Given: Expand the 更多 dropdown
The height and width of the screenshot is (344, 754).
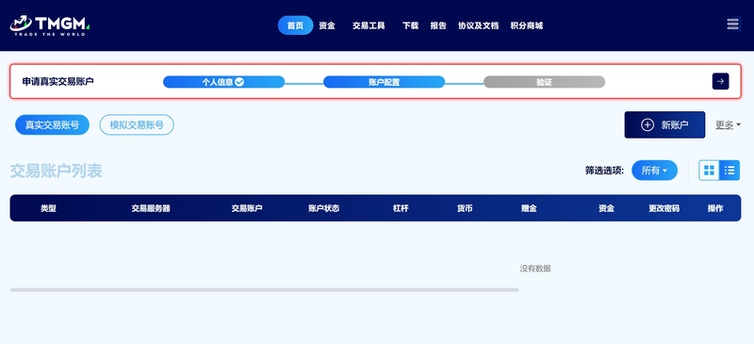Looking at the screenshot, I should (728, 125).
